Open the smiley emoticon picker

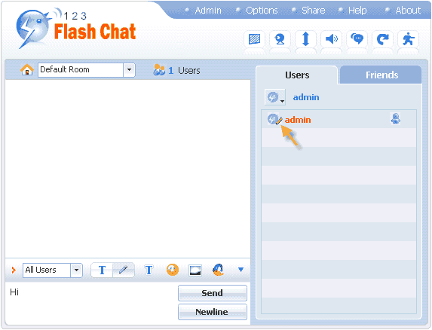(173, 270)
